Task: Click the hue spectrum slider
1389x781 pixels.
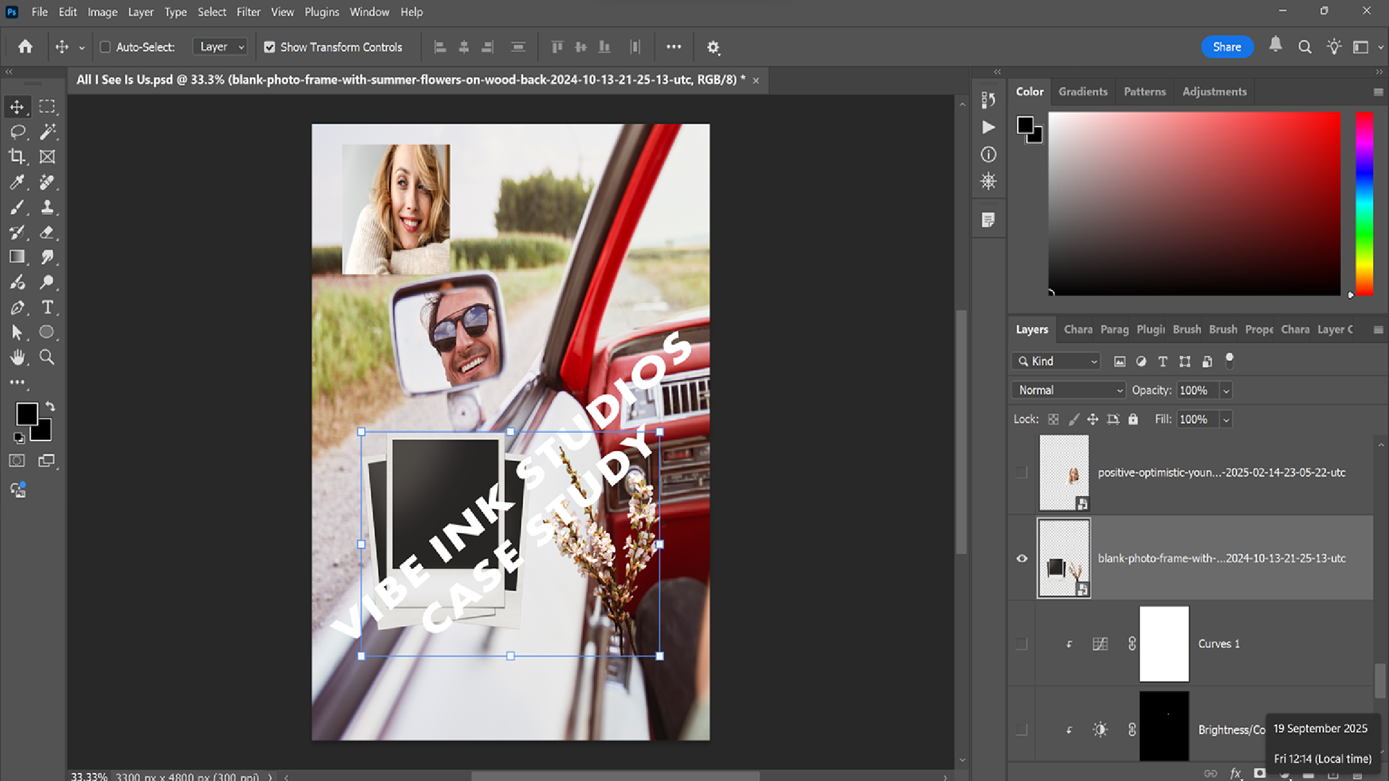Action: 1364,202
